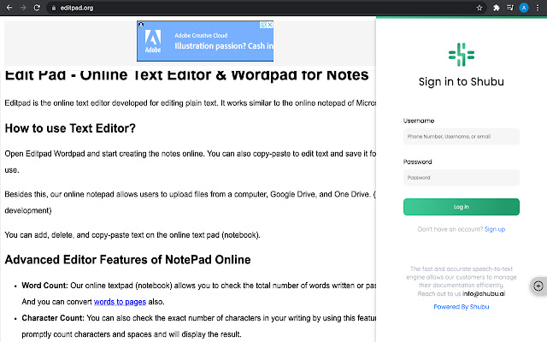The image size is (547, 342).
Task: Follow the words to pages link
Action: (120, 302)
